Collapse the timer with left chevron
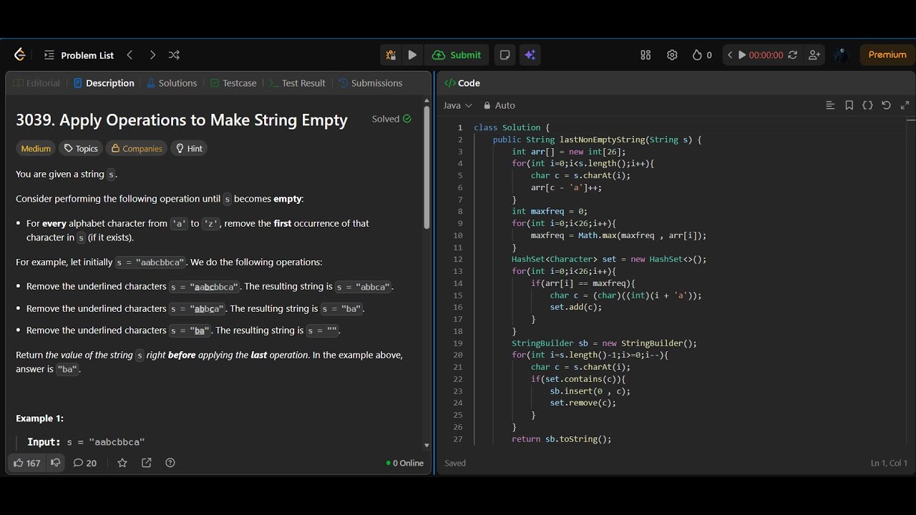Viewport: 916px width, 515px height. click(x=729, y=55)
